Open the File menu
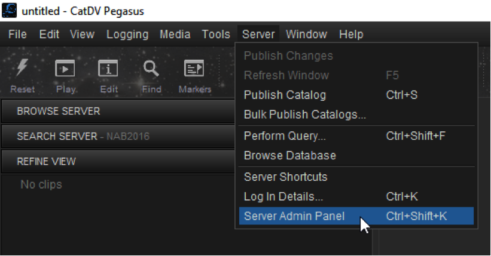This screenshot has height=256, width=491. tap(17, 34)
